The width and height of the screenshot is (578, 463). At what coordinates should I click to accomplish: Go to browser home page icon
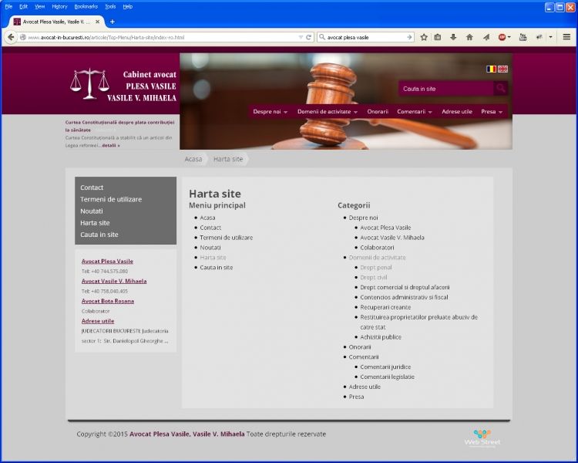pyautogui.click(x=469, y=37)
